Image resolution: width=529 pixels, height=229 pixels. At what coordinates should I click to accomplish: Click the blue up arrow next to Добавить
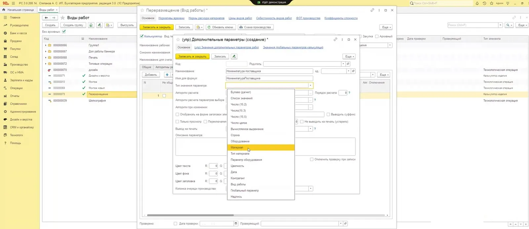[167, 75]
